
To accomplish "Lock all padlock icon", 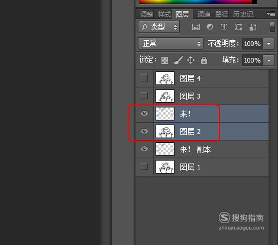I will tap(204, 60).
